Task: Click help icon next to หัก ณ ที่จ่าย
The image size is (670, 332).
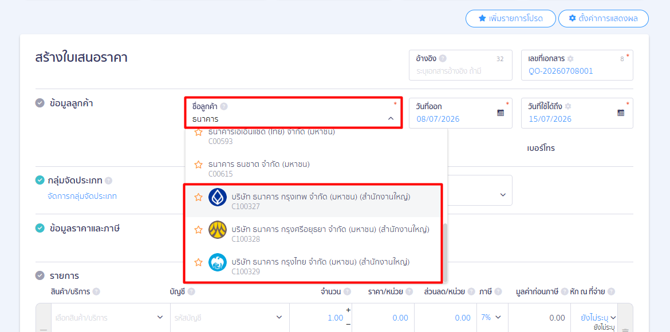Action: point(611,292)
